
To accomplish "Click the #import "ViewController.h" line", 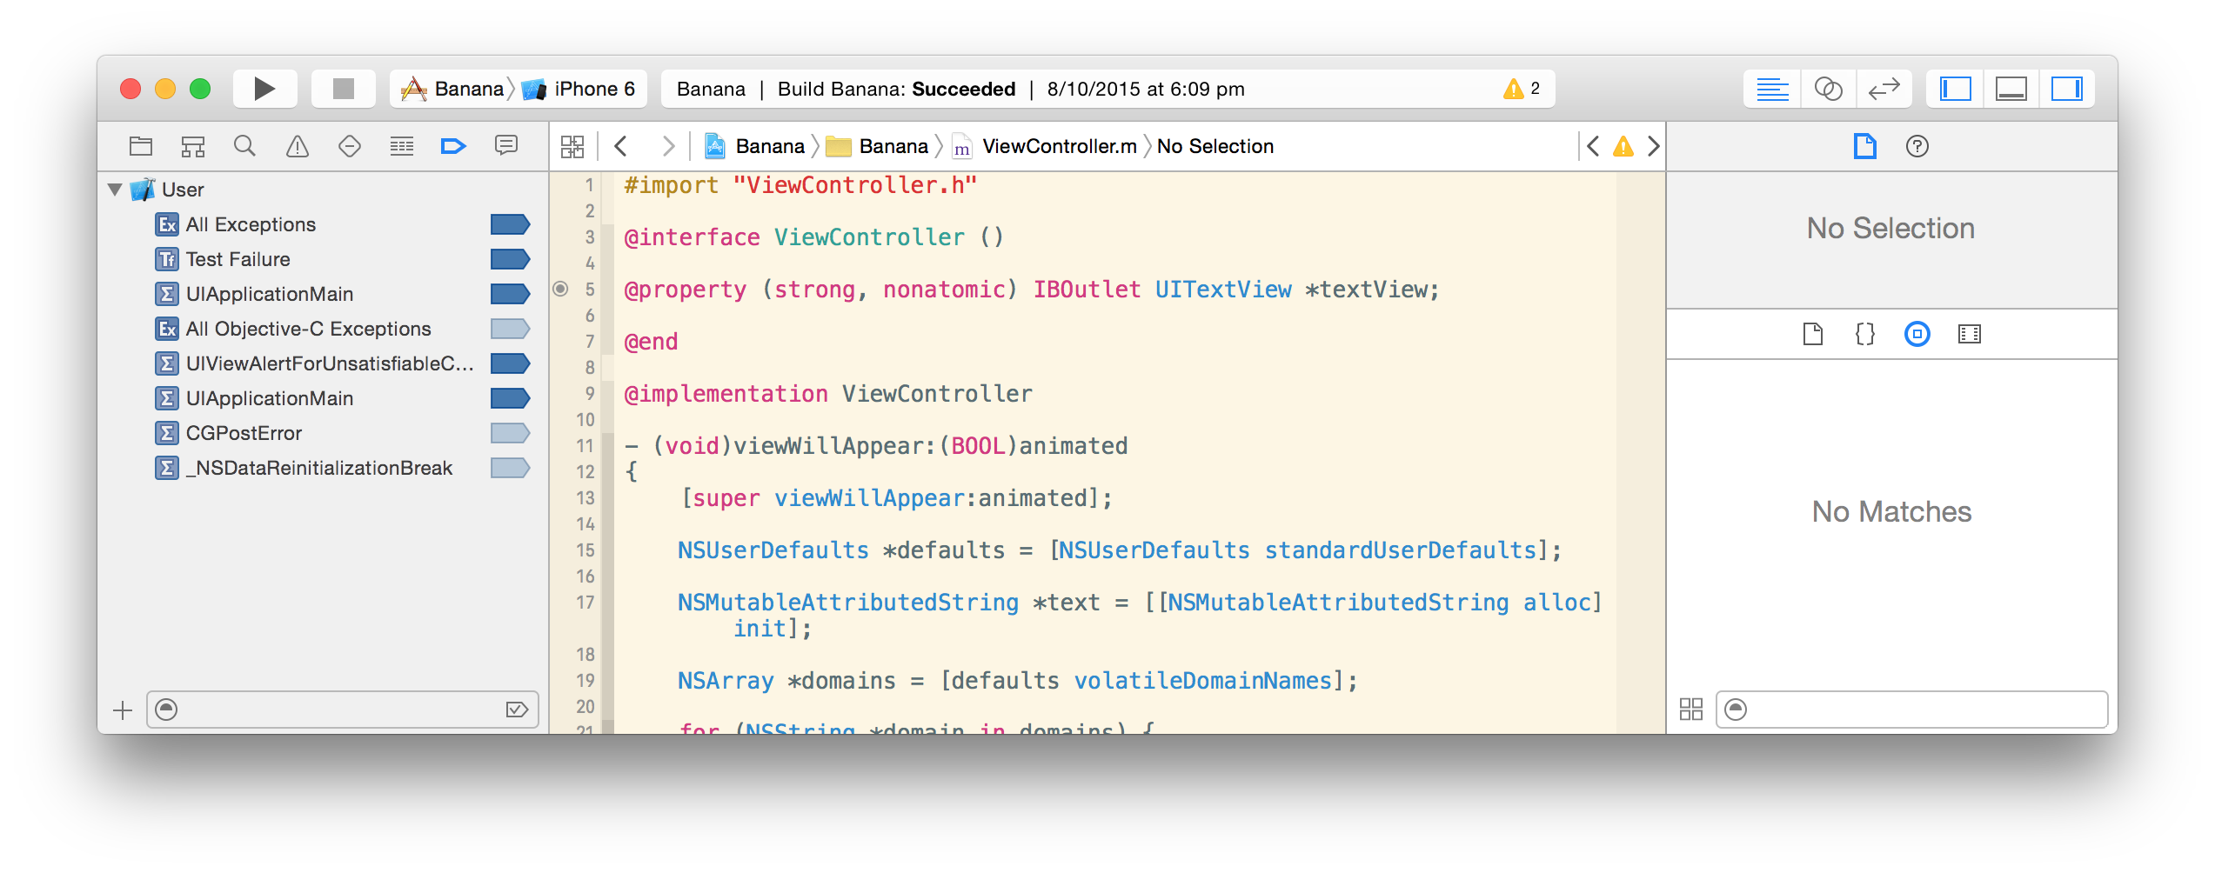I will pyautogui.click(x=800, y=185).
